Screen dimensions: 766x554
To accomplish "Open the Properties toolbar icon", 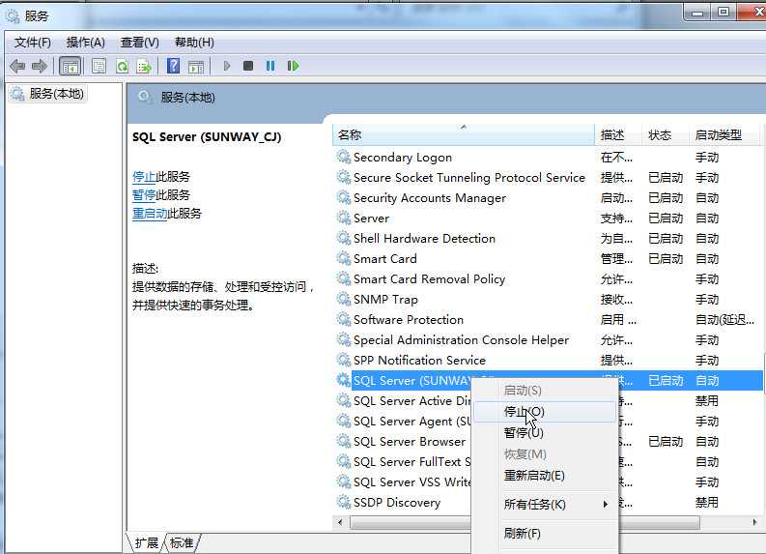I will [99, 66].
